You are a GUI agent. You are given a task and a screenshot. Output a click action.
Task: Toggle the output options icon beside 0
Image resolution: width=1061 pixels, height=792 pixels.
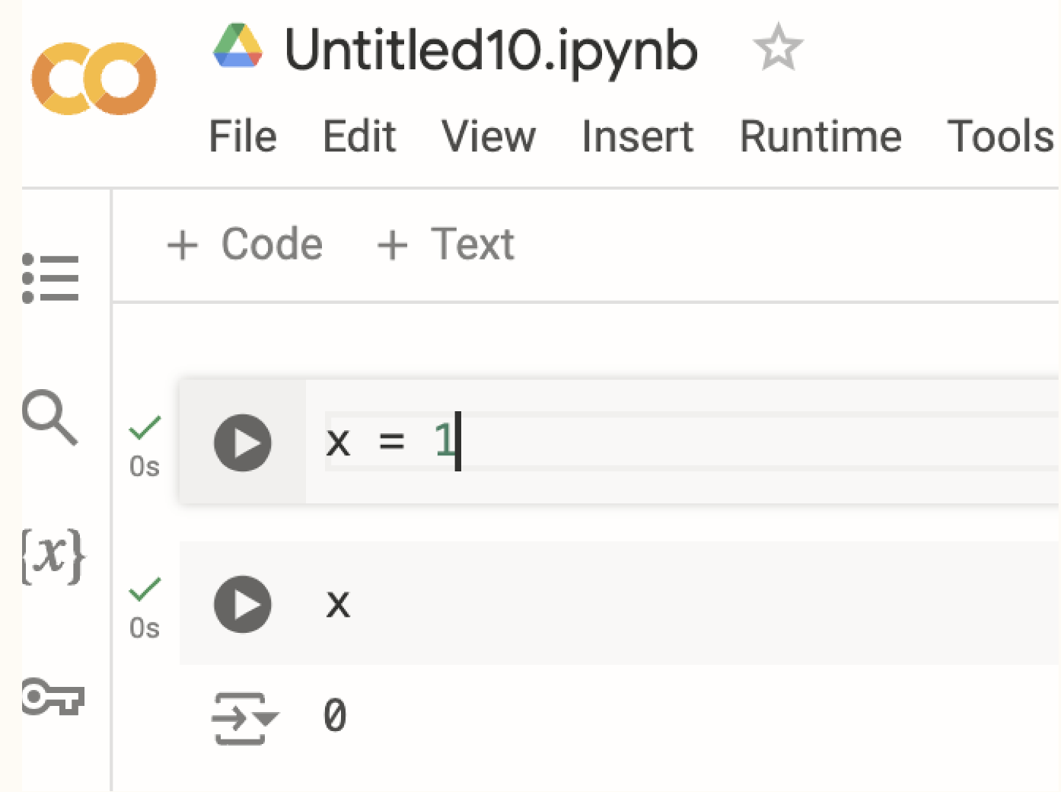(x=244, y=718)
